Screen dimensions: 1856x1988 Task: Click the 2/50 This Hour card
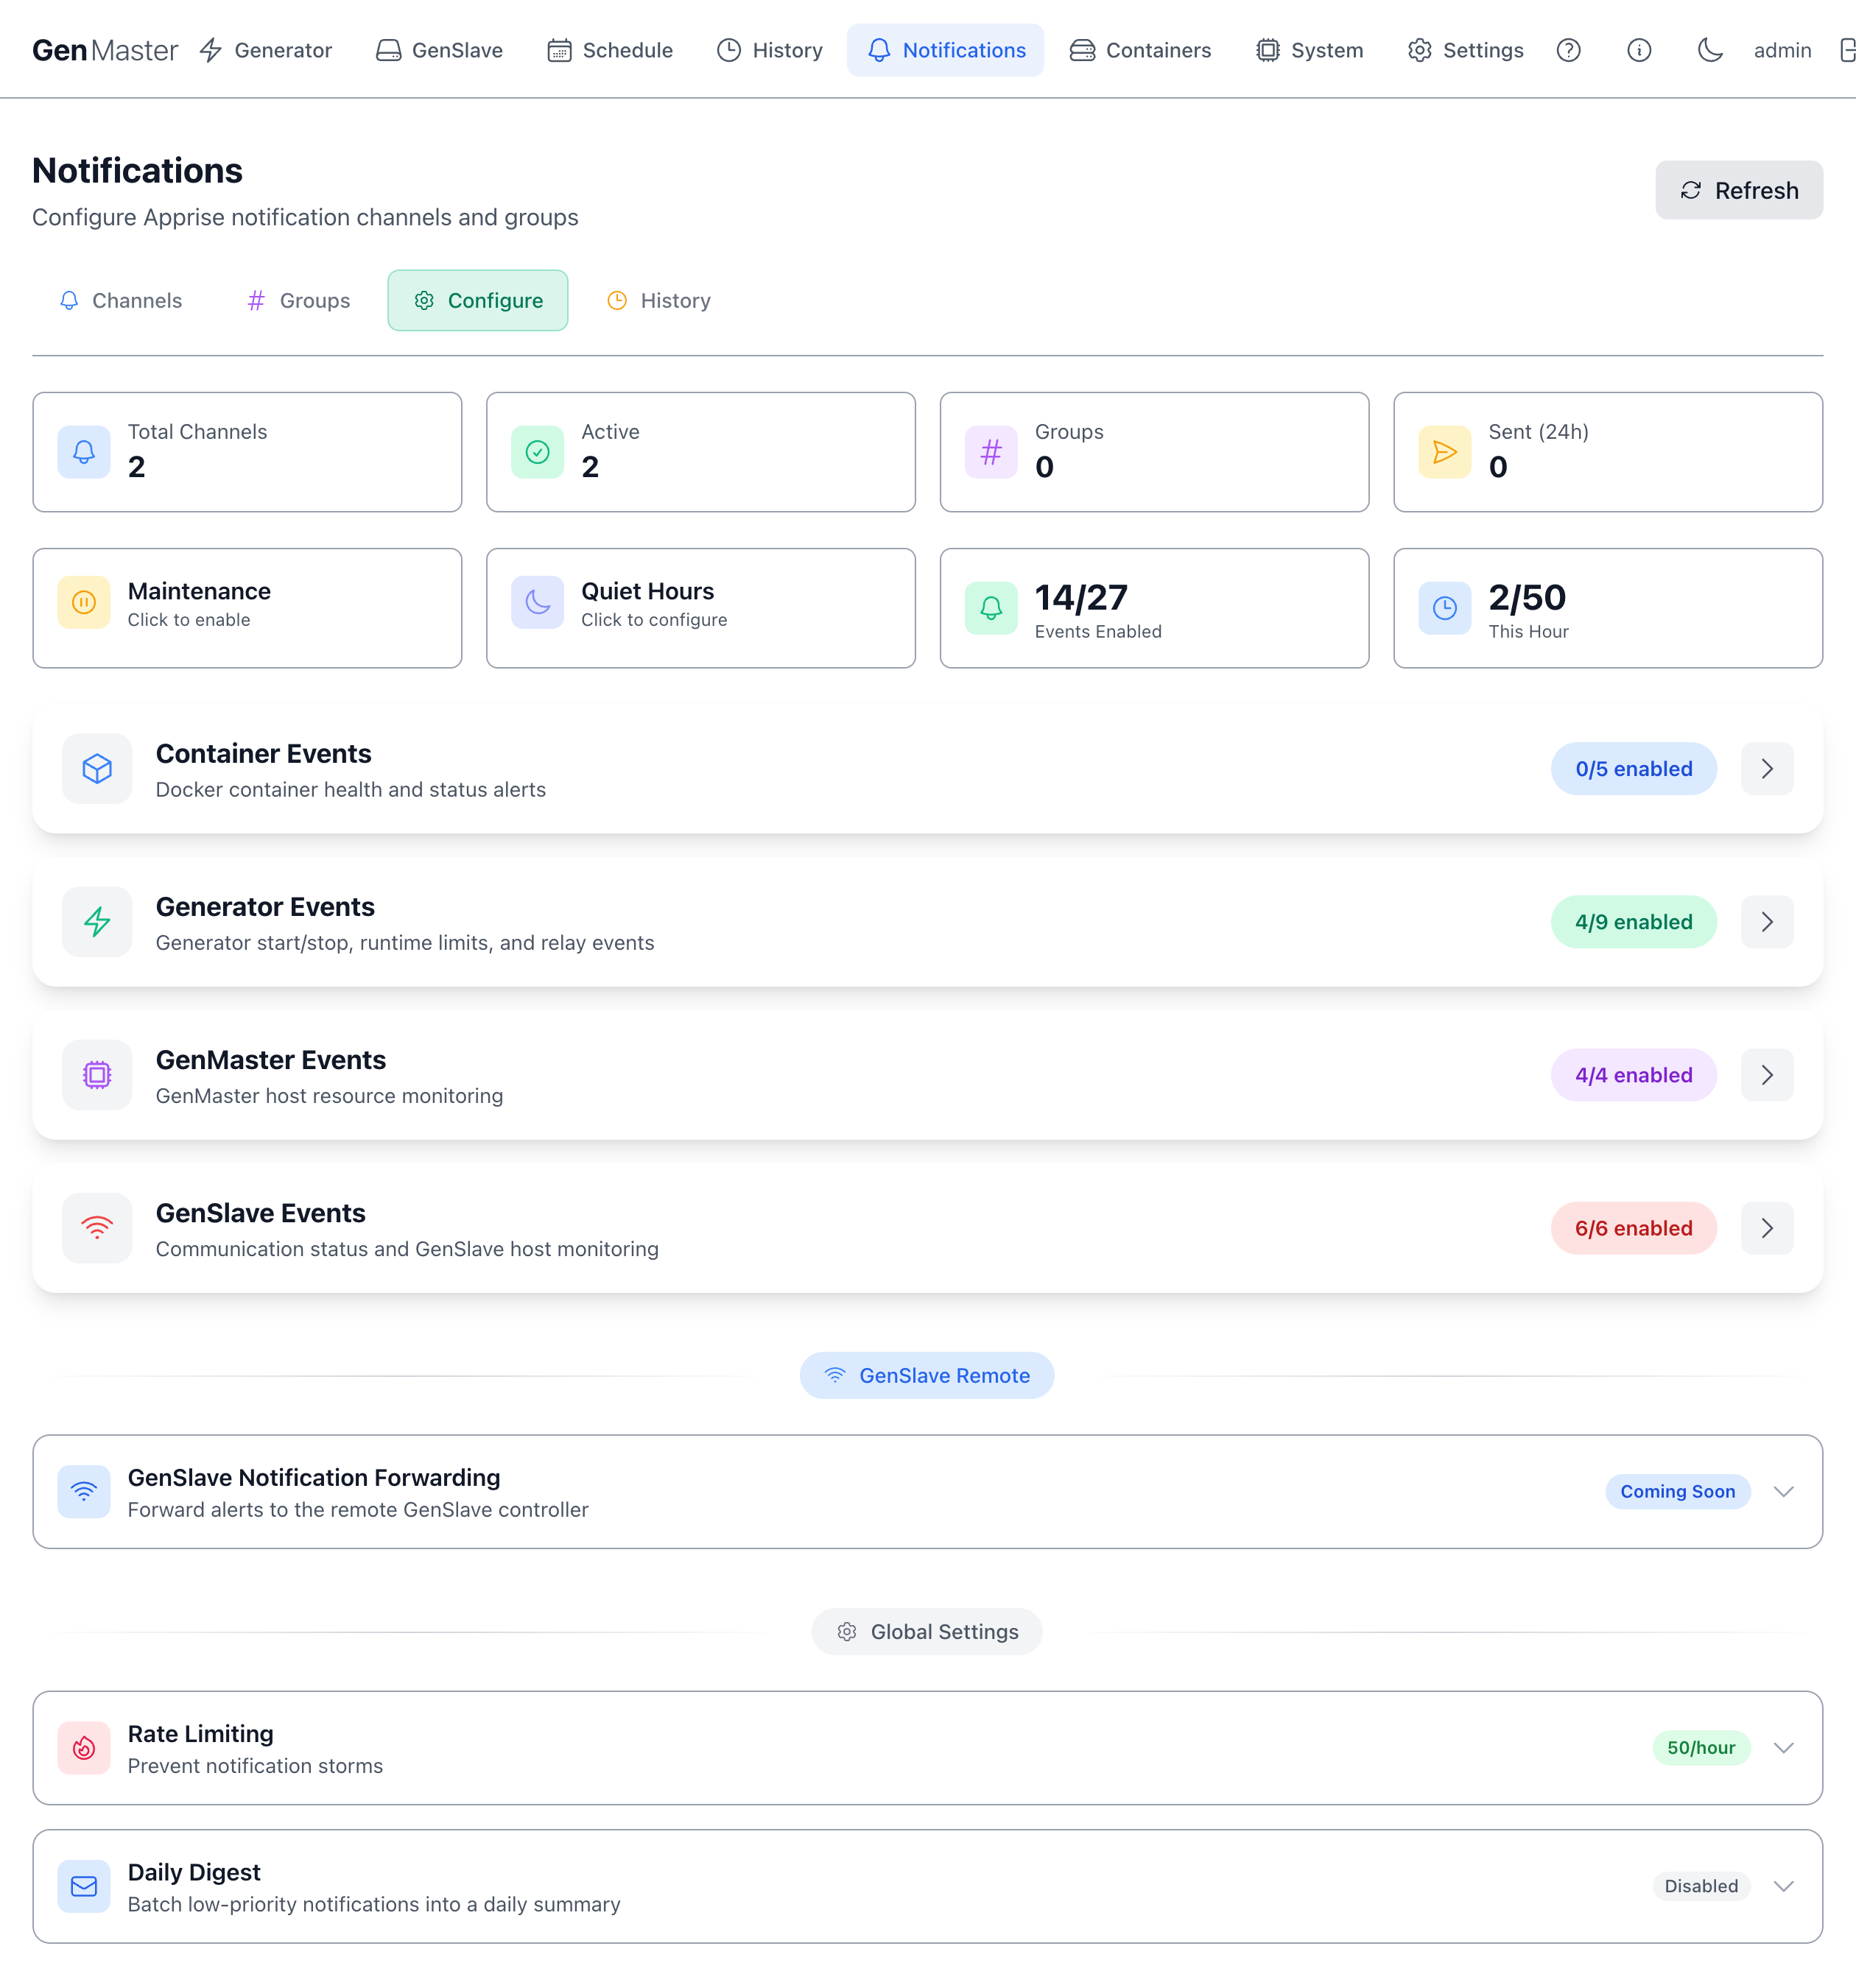[1608, 608]
